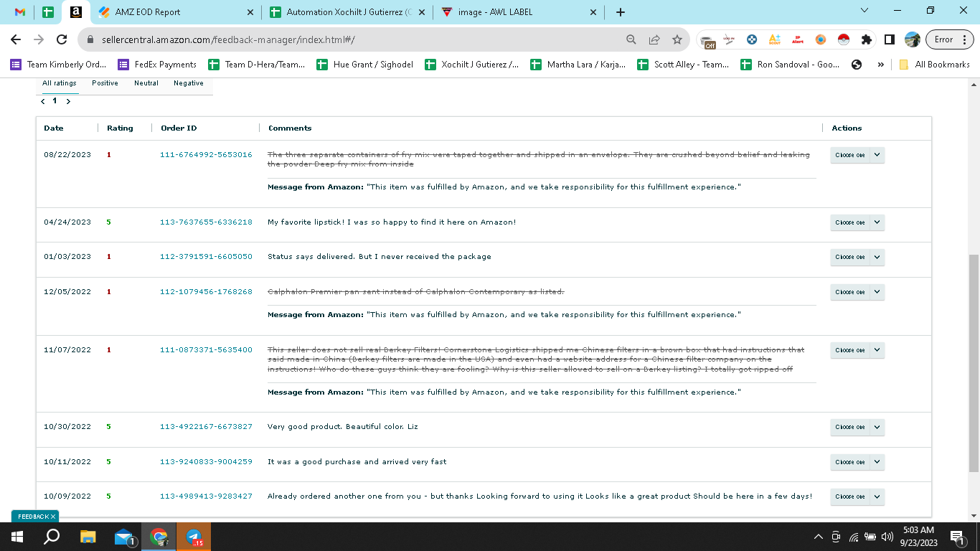Open the Extensions puzzle-piece menu
980x551 pixels.
[x=867, y=39]
